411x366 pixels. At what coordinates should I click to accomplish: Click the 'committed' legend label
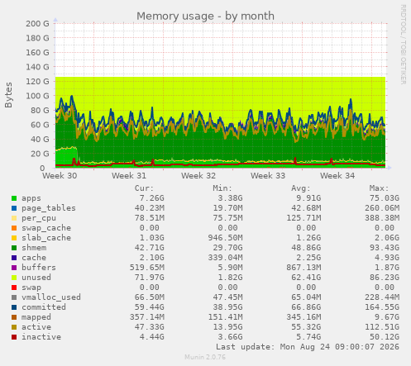[x=44, y=307]
